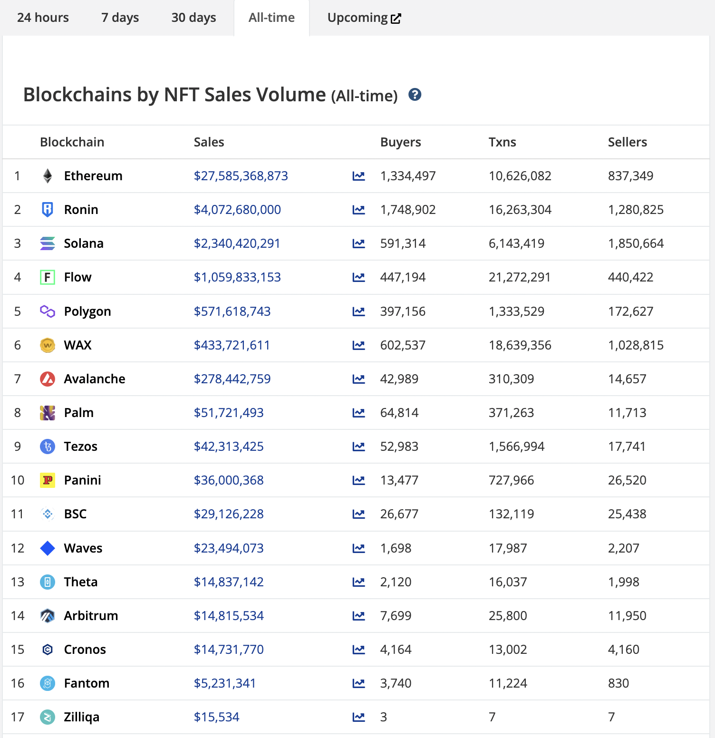Click the Solana striped logo icon
Screen dimensions: 715x738
[48, 243]
